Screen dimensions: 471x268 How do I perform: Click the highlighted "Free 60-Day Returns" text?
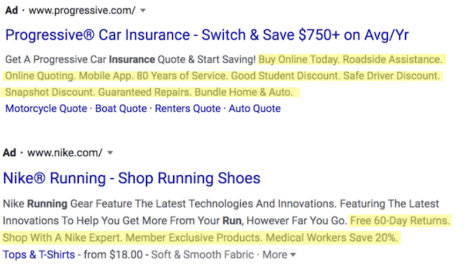399,221
